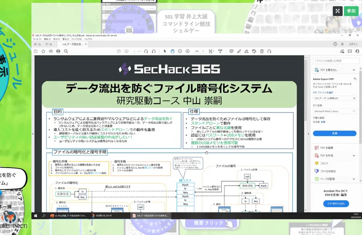The width and height of the screenshot is (362, 235).
Task: Click the ログイン login button
Action: pyautogui.click(x=353, y=44)
